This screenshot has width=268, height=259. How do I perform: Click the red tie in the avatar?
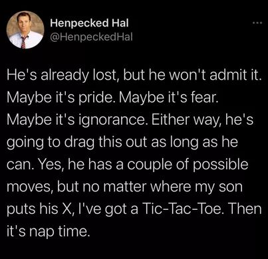pyautogui.click(x=23, y=43)
